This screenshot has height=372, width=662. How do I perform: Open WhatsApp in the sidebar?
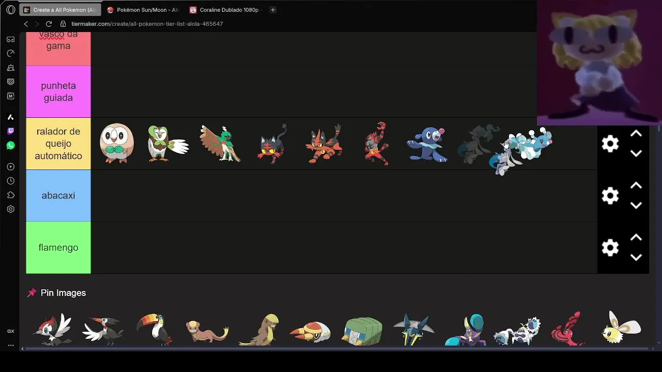[10, 146]
